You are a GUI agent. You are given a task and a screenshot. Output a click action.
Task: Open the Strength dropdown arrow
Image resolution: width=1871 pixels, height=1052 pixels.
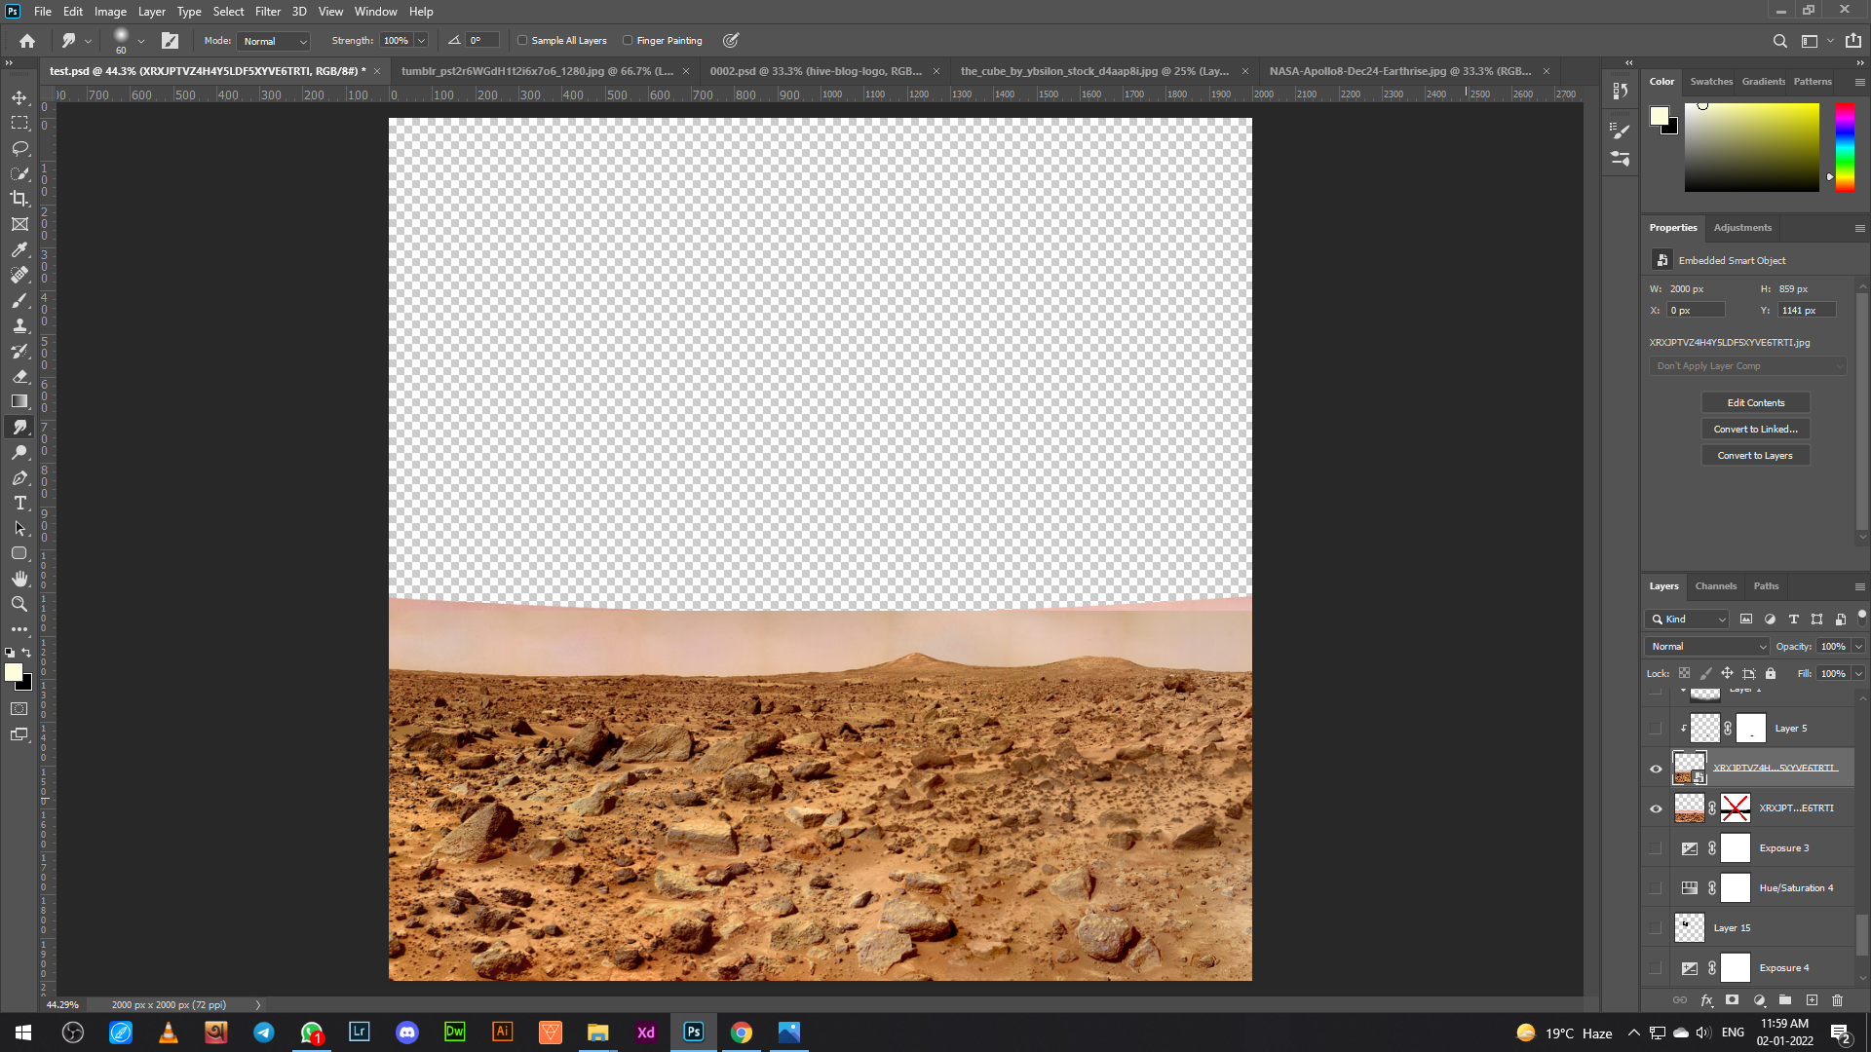click(422, 41)
